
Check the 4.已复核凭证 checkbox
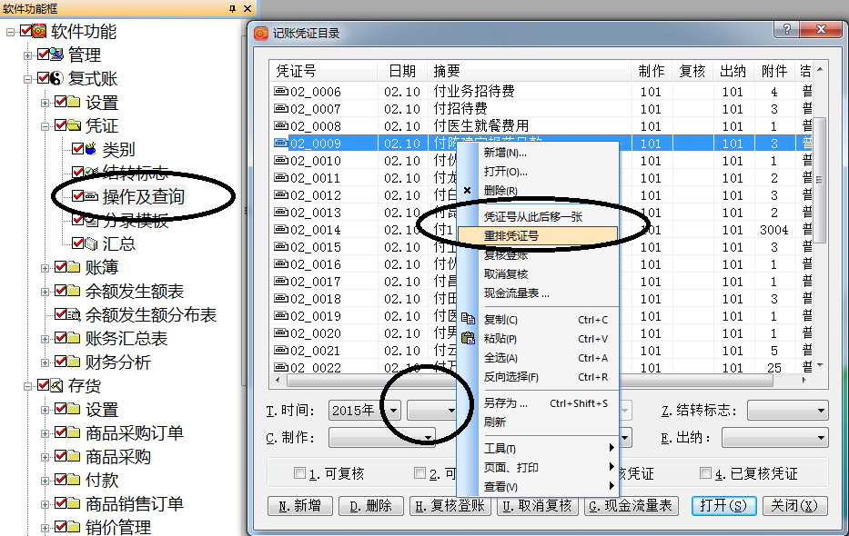(705, 472)
